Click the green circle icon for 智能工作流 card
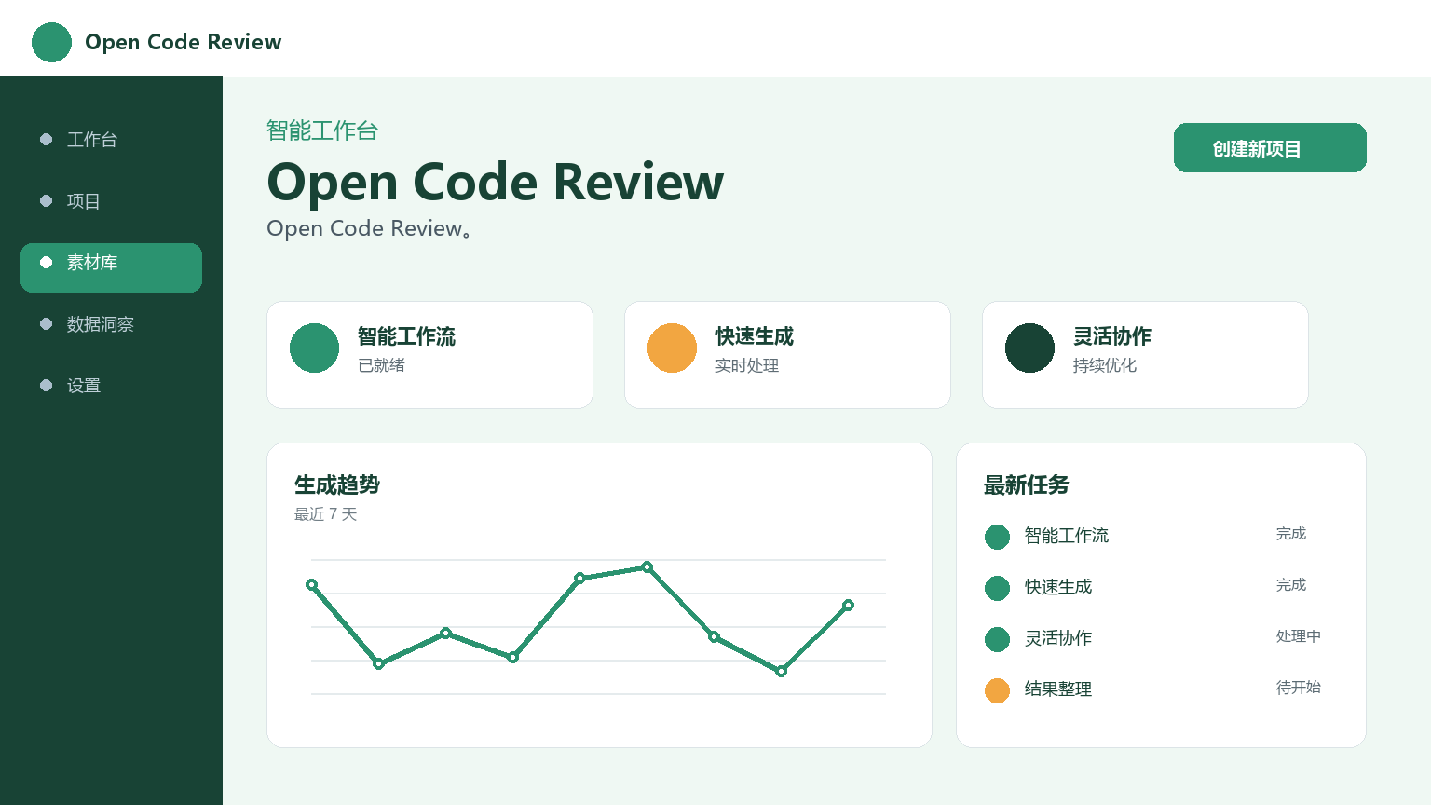Screen dimensions: 1431x805 point(314,348)
